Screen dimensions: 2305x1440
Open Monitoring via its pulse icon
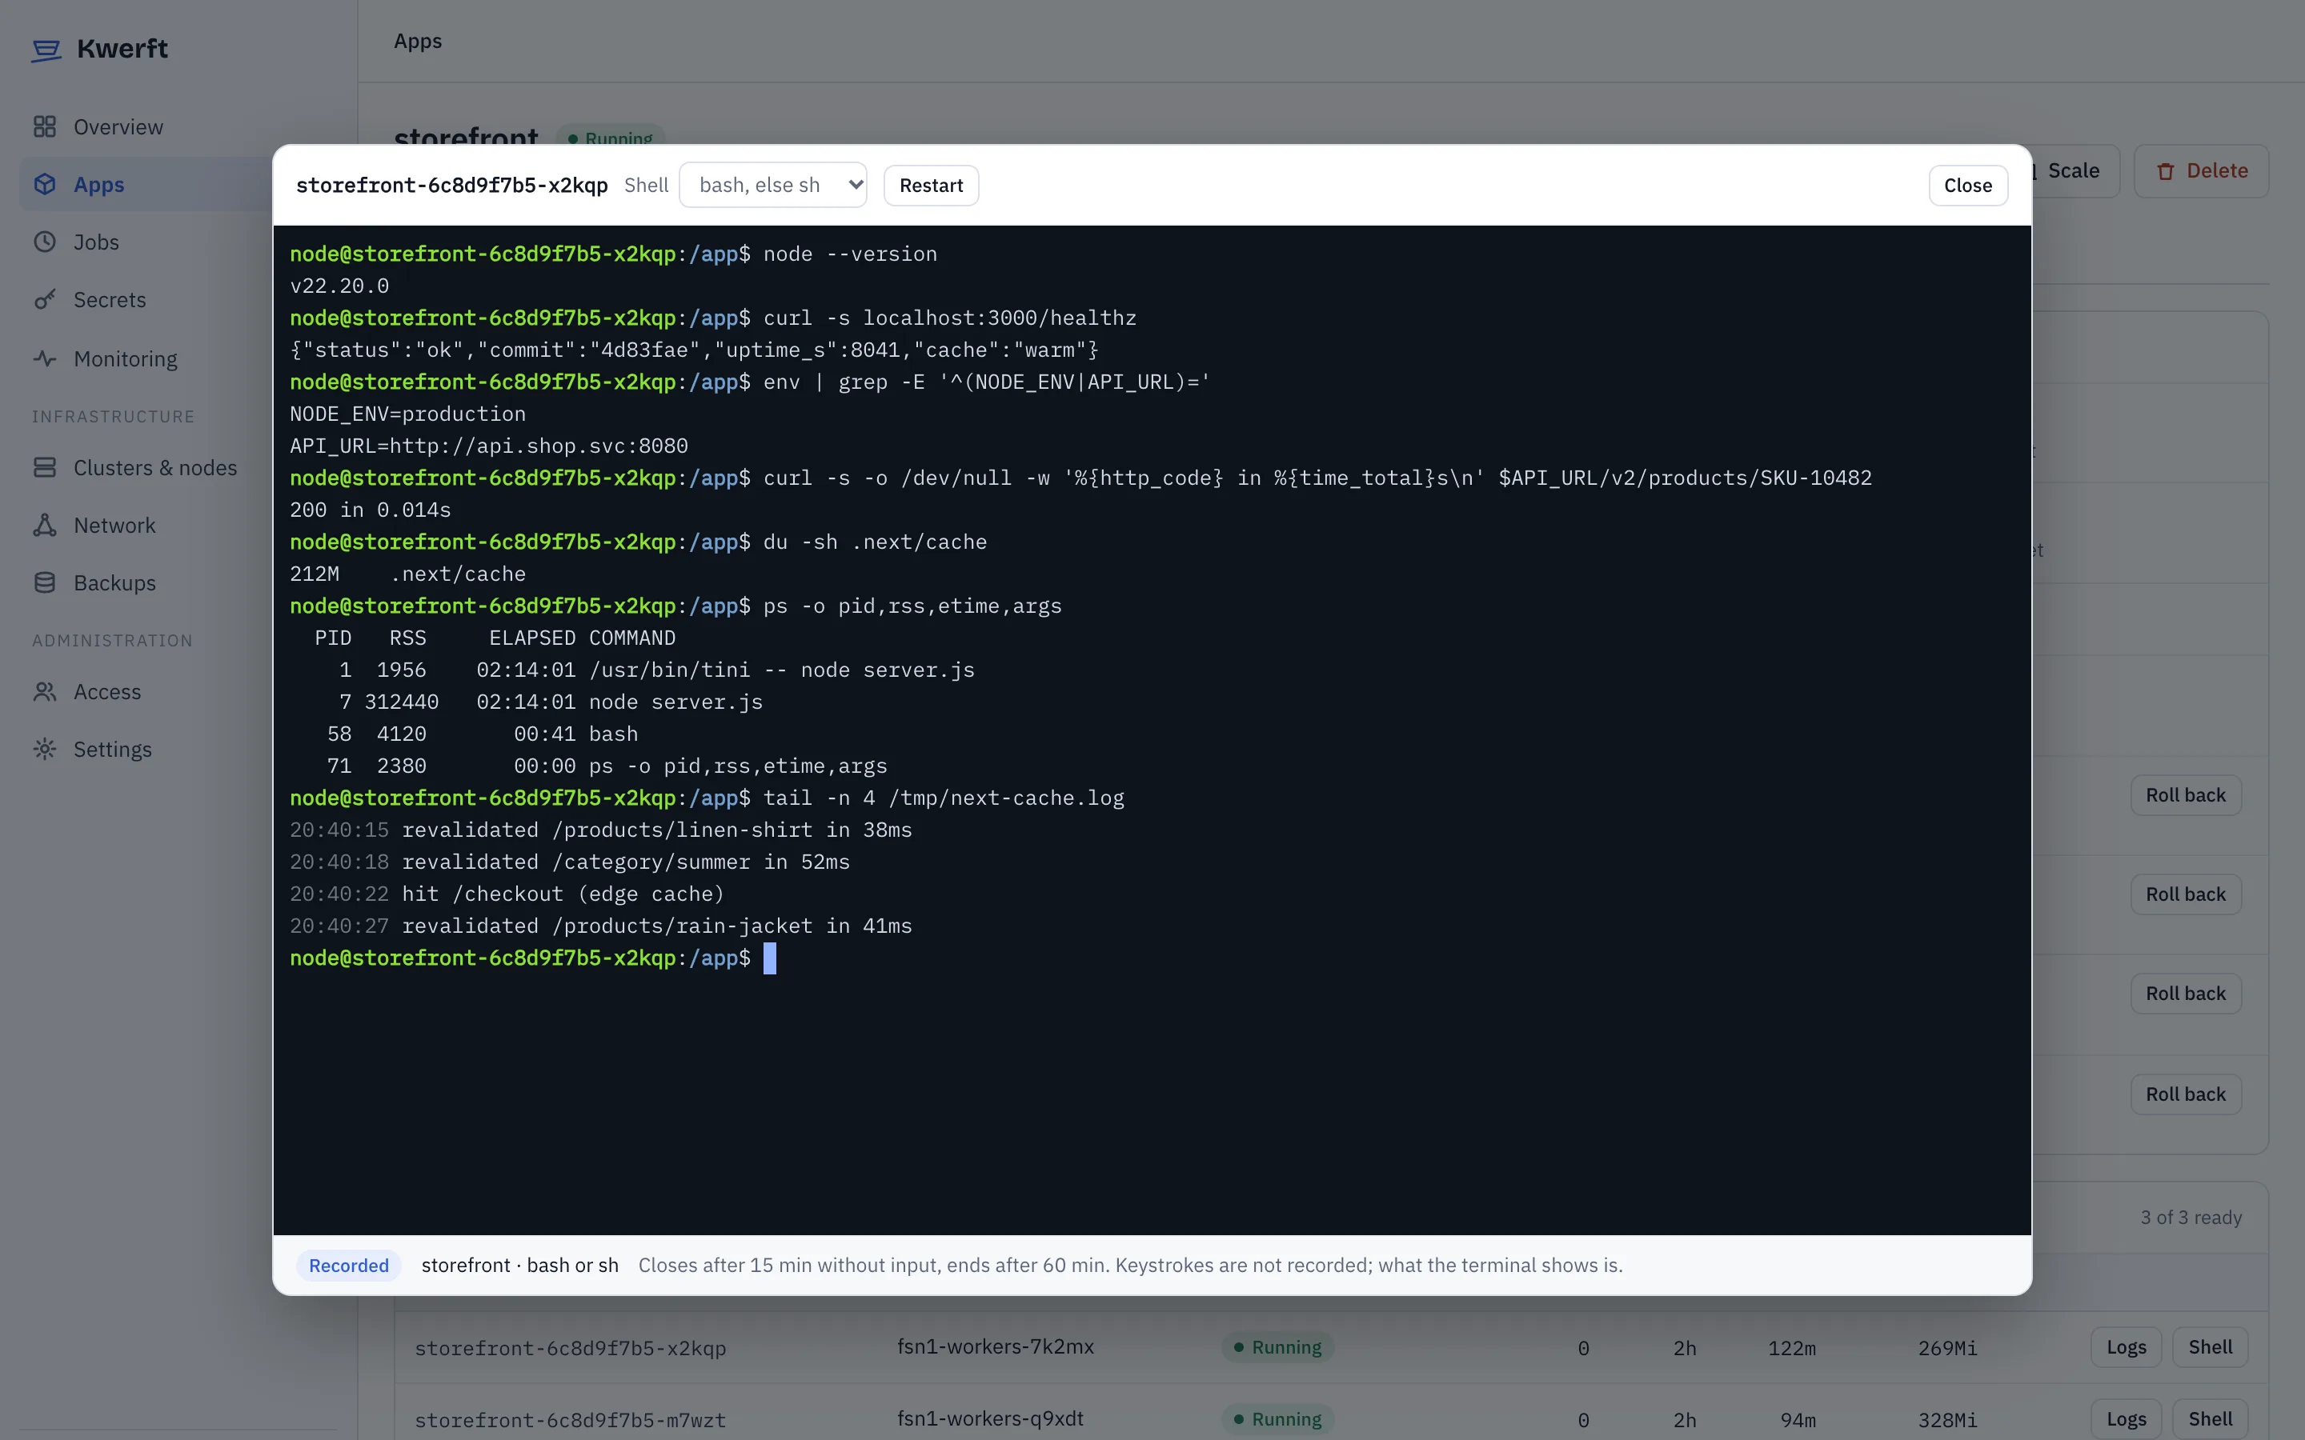click(x=45, y=359)
